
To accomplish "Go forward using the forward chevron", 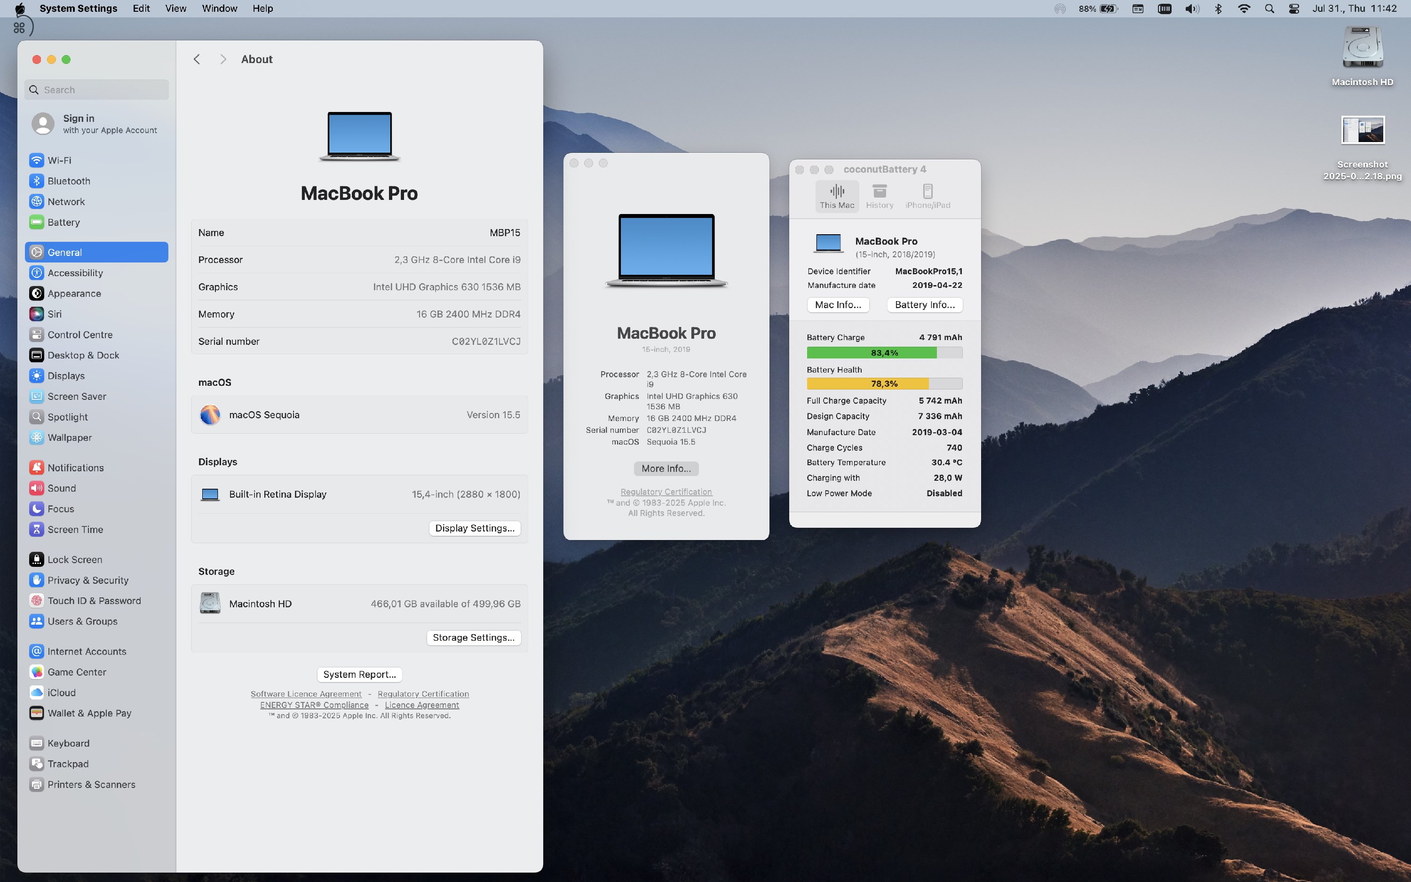I will [223, 59].
